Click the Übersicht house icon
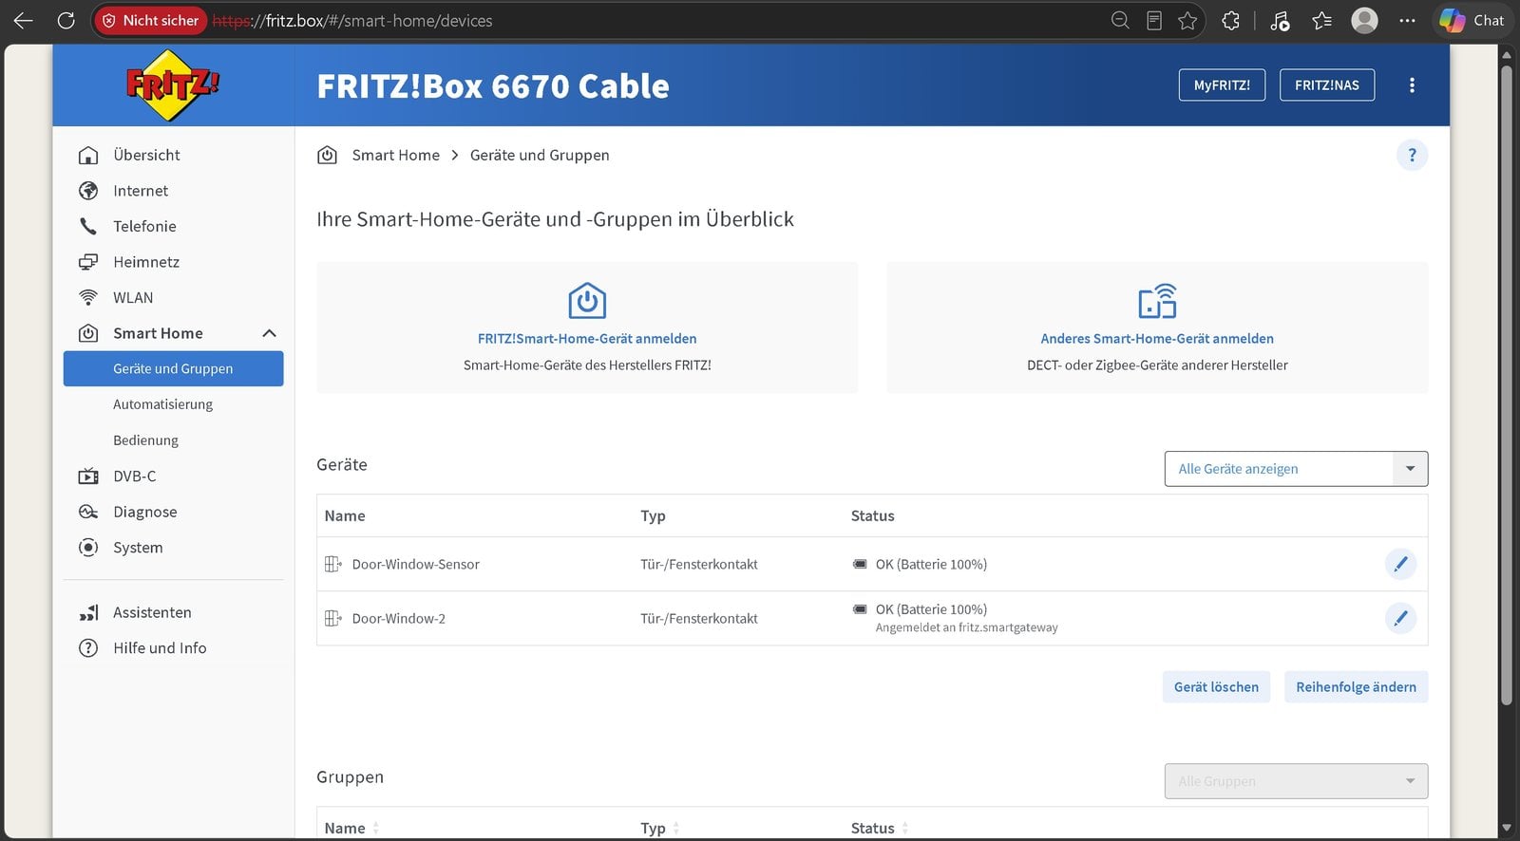 [88, 155]
